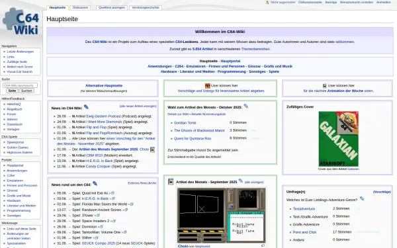Click external link icon after 'Quod Init Exit IIo'
This screenshot has height=248, width=397.
(112, 193)
